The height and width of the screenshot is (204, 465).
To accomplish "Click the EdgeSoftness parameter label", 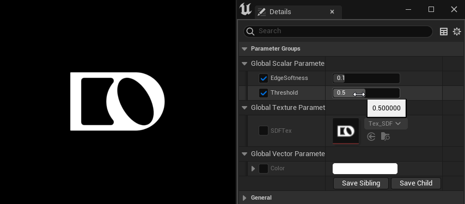I will point(289,78).
